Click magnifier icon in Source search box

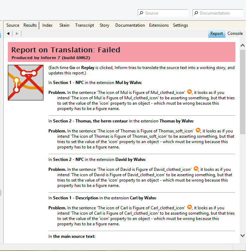pos(141,13)
